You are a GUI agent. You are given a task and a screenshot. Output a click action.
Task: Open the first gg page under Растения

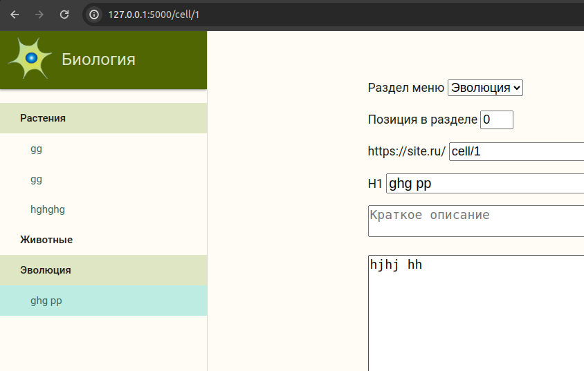pos(37,149)
